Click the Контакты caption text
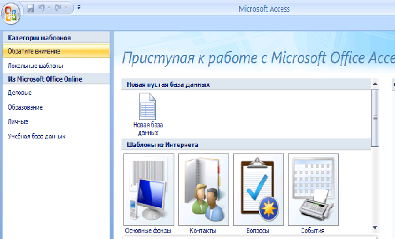Viewport: 395px width, 239px height. click(x=203, y=231)
